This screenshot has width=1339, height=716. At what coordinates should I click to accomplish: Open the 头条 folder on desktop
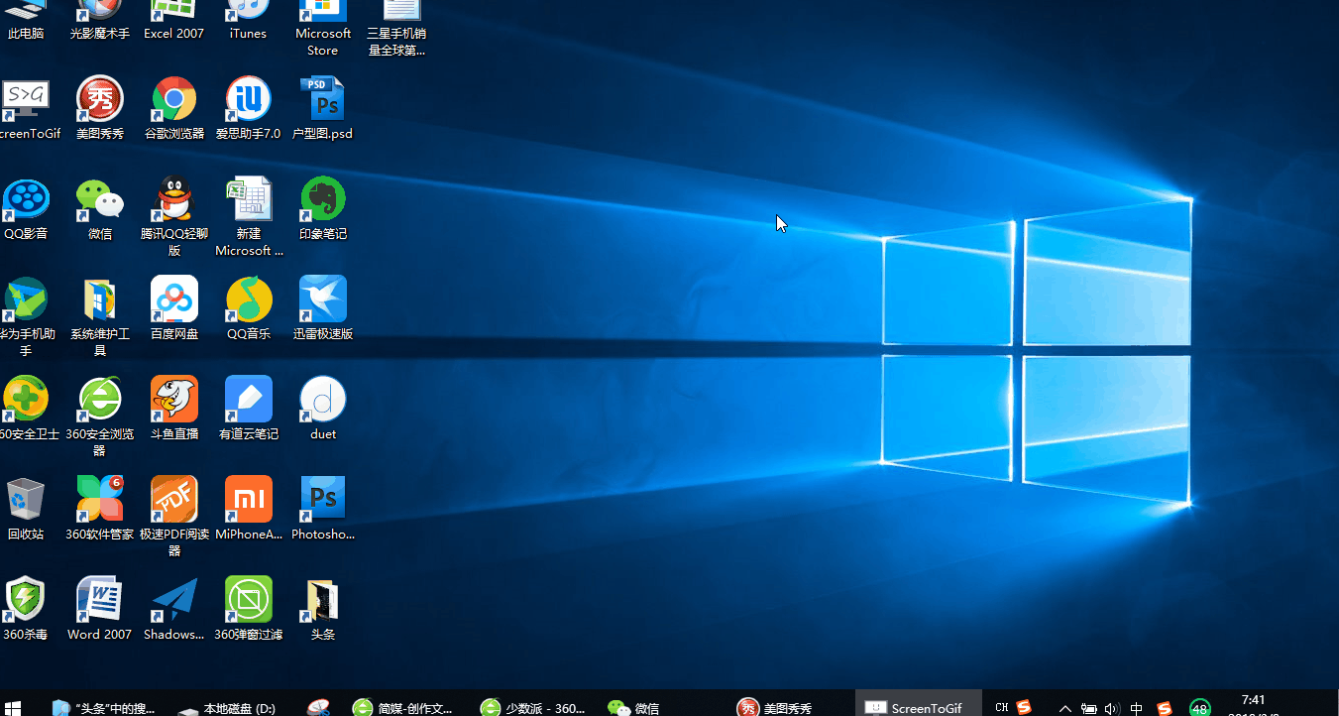(x=322, y=600)
